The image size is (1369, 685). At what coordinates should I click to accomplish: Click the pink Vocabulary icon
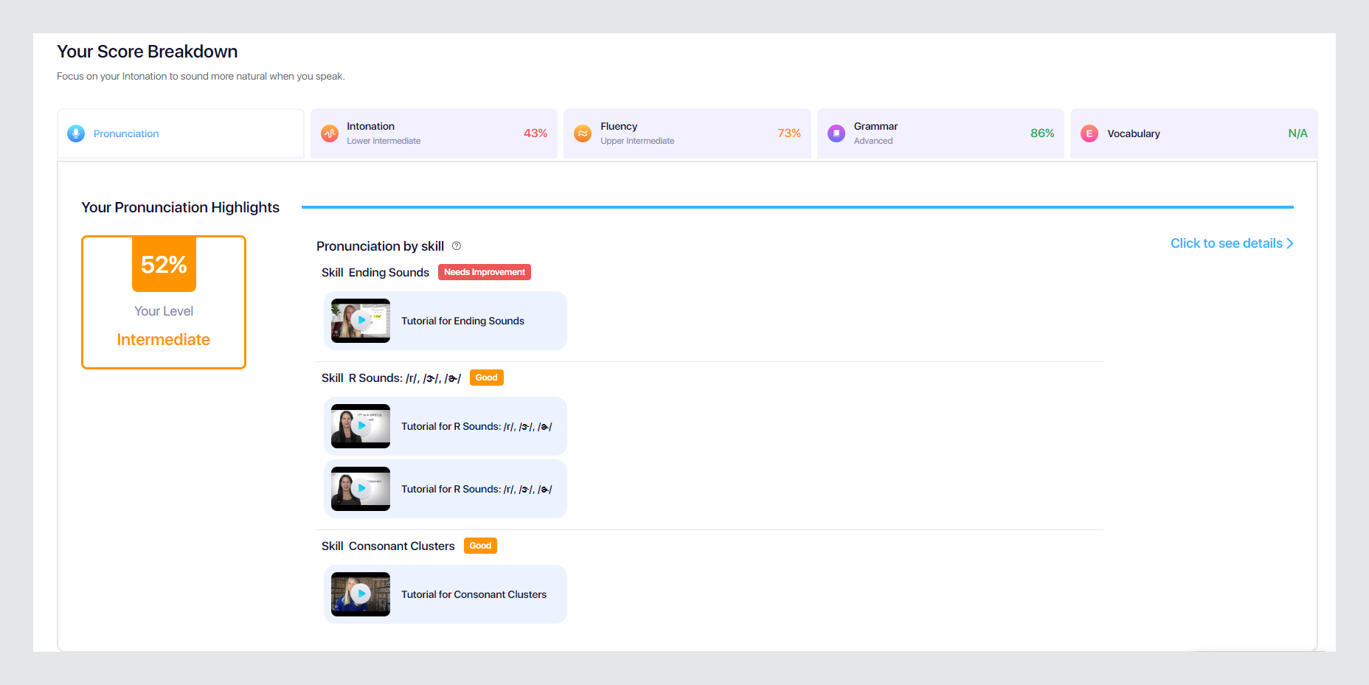tap(1089, 133)
